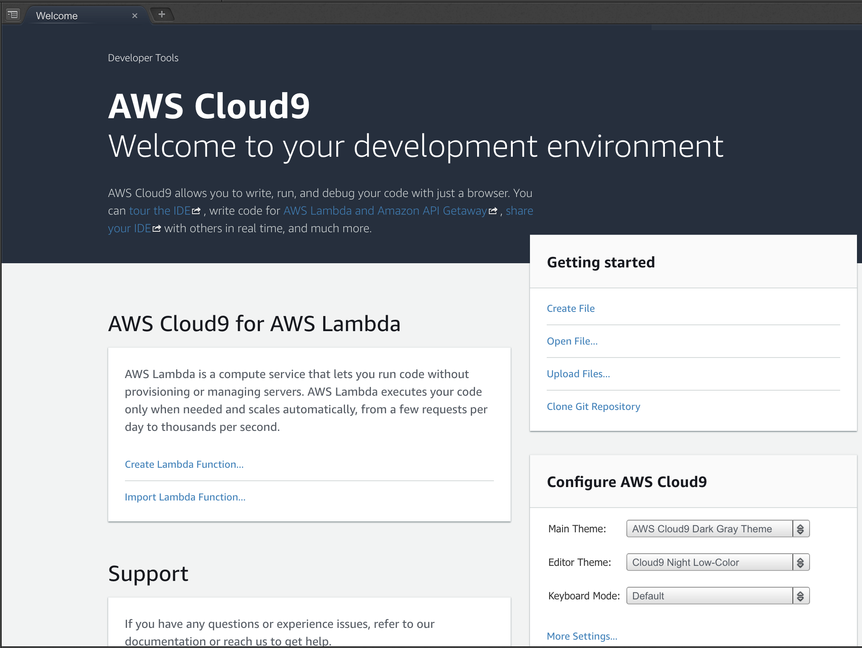Click the 'AWS Cloud9' main title
The height and width of the screenshot is (648, 862).
209,106
